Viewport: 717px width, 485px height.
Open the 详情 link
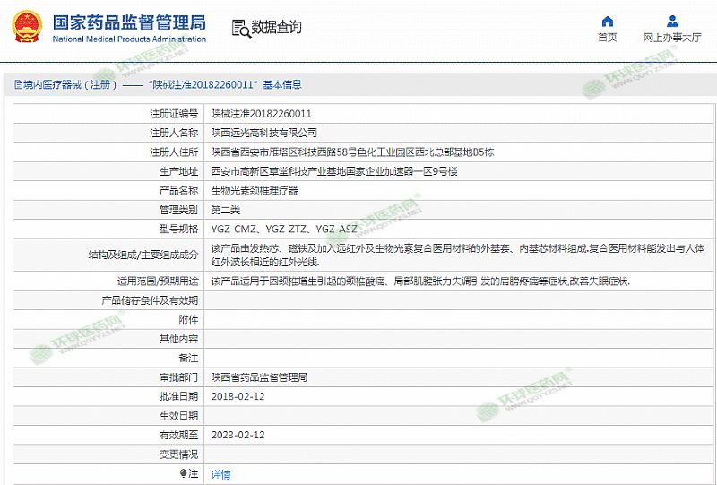coord(220,474)
